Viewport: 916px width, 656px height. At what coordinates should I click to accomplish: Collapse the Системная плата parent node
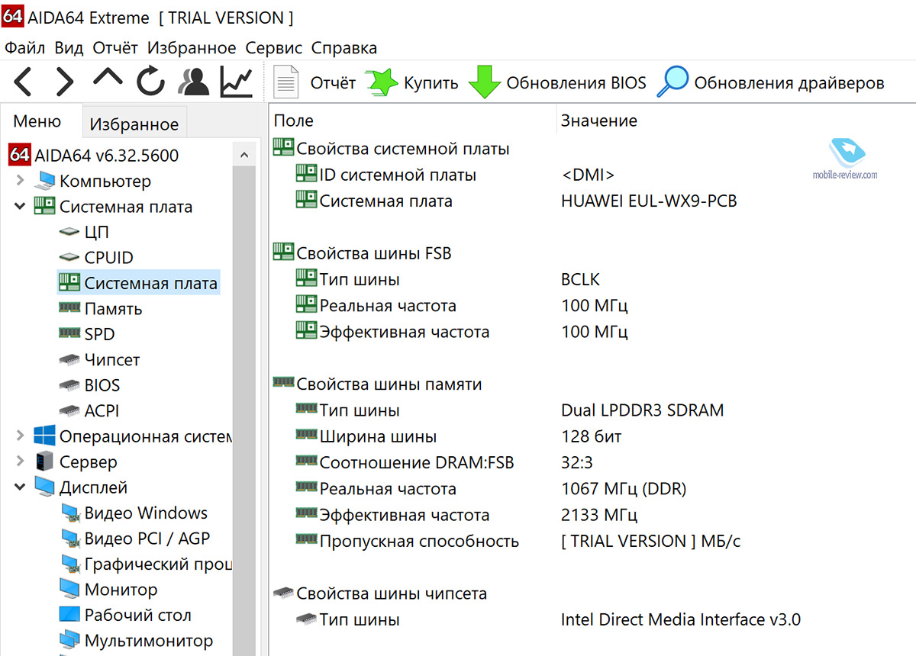(20, 207)
